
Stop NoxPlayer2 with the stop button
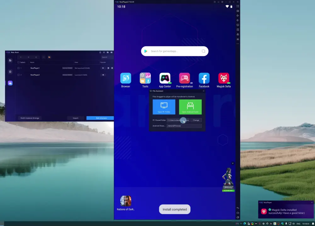click(x=103, y=75)
